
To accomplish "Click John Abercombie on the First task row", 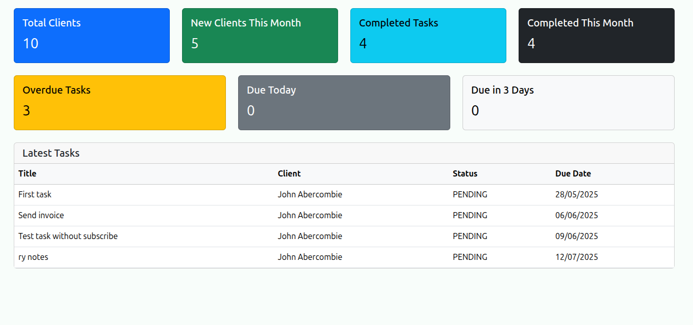I will [310, 194].
